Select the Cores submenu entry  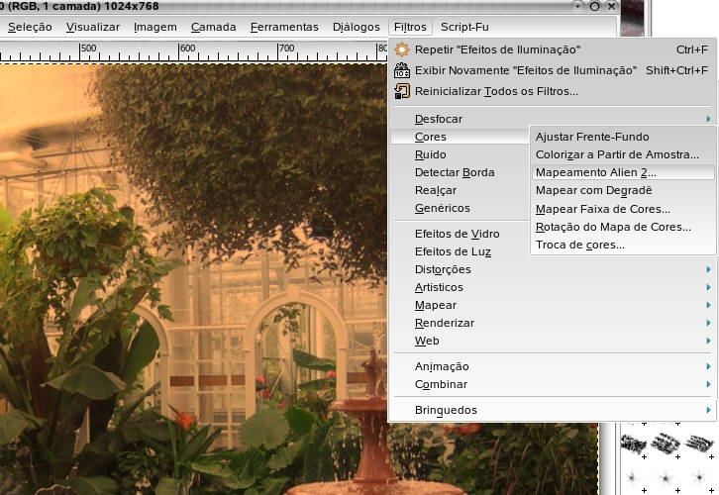point(460,137)
